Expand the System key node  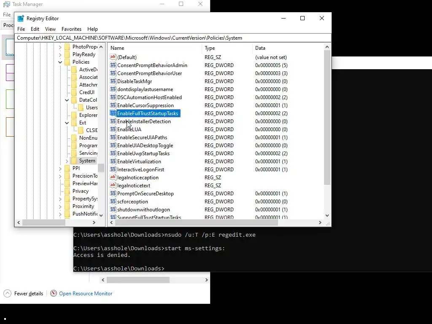67,161
